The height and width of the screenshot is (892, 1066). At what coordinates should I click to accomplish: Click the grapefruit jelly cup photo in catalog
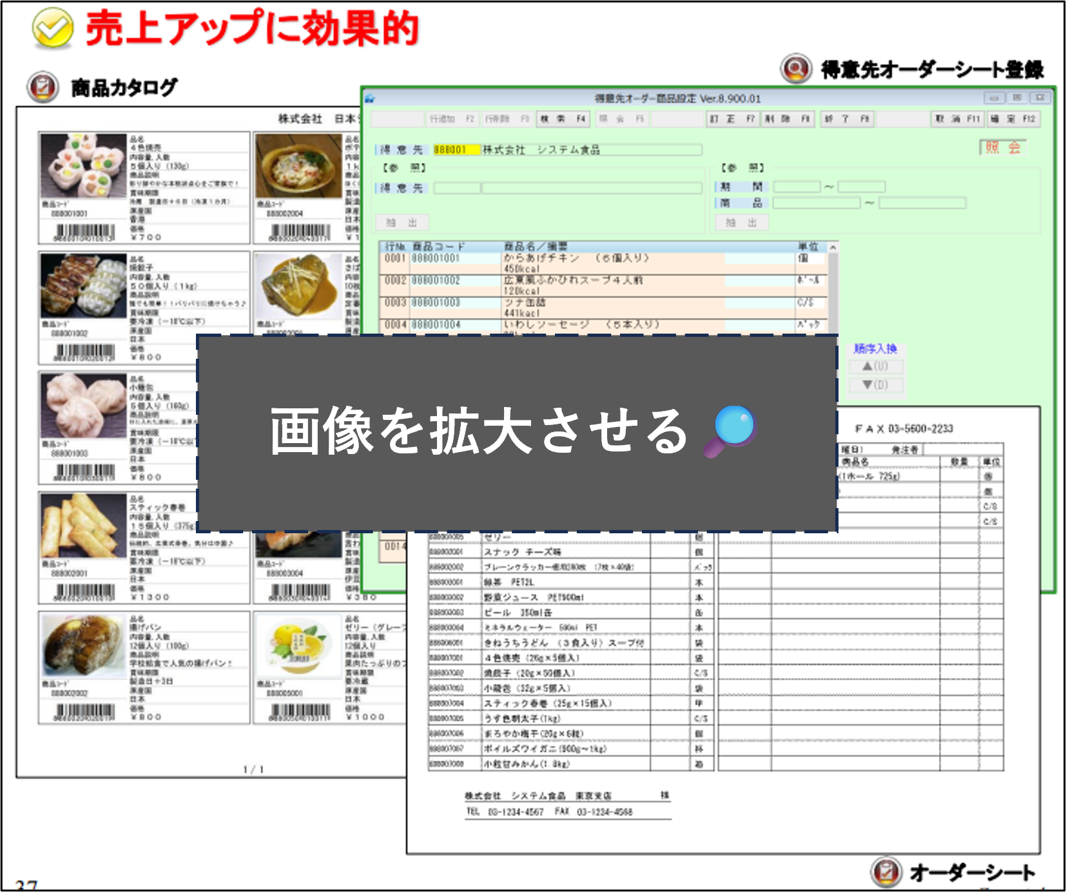pos(298,645)
